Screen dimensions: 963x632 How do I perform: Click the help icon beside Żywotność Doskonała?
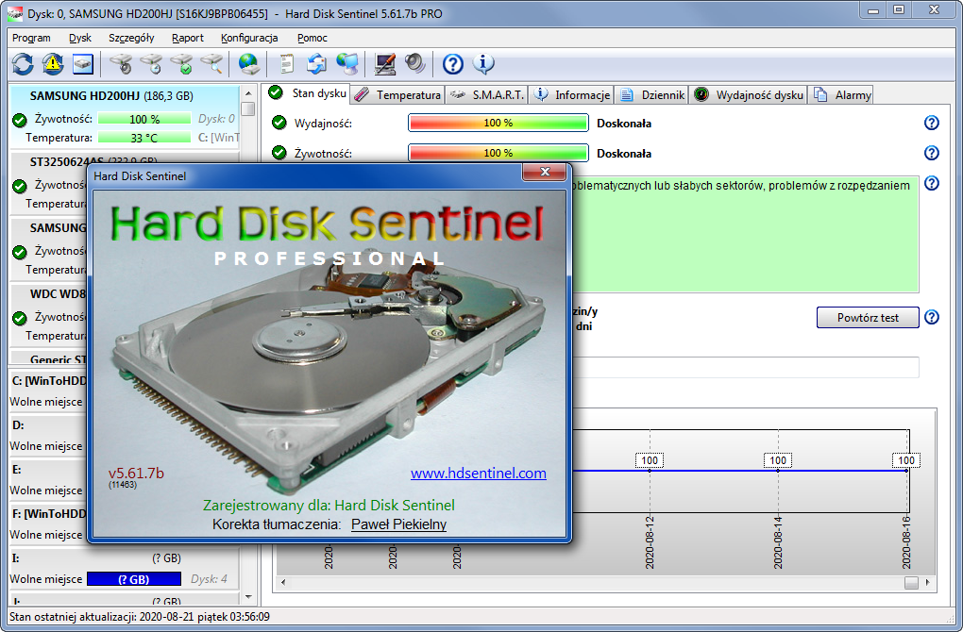coord(932,153)
